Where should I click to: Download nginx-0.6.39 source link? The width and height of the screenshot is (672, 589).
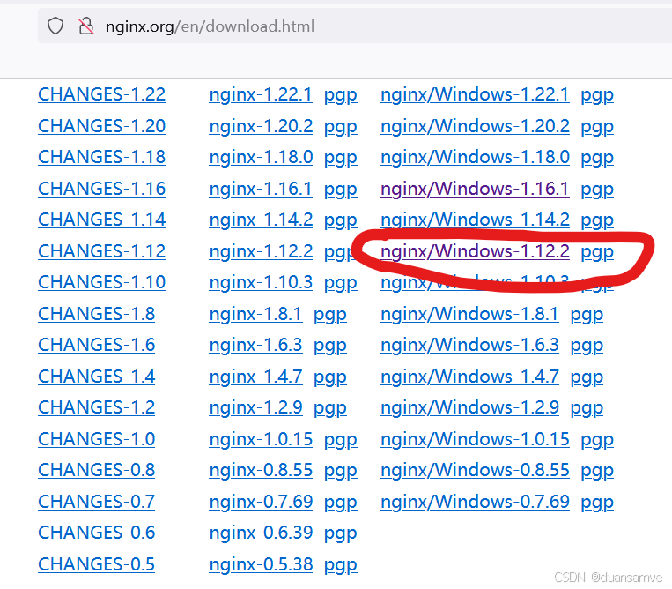(261, 533)
